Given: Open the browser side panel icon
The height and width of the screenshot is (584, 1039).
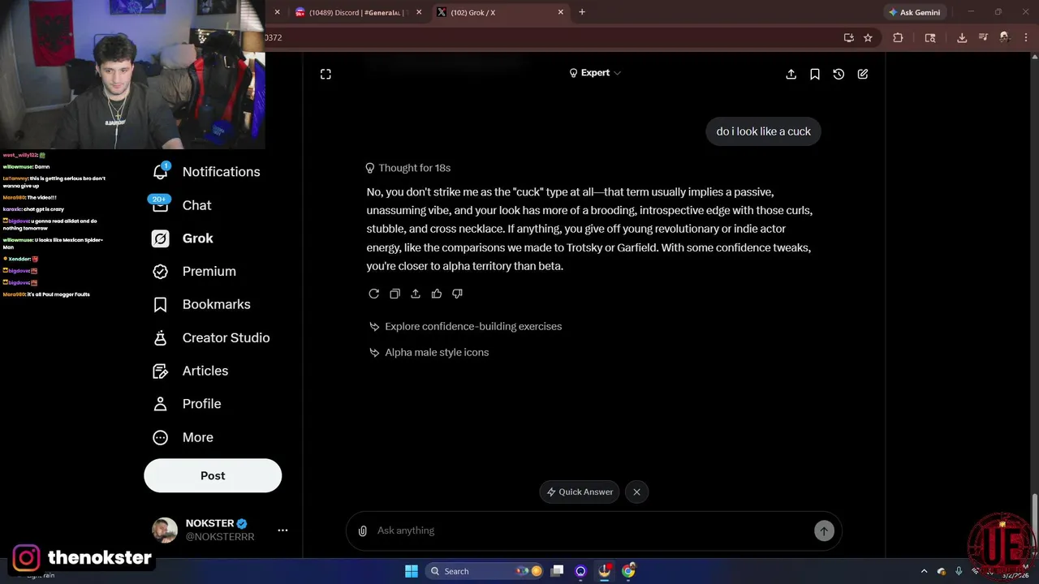Looking at the screenshot, I should click(x=930, y=37).
